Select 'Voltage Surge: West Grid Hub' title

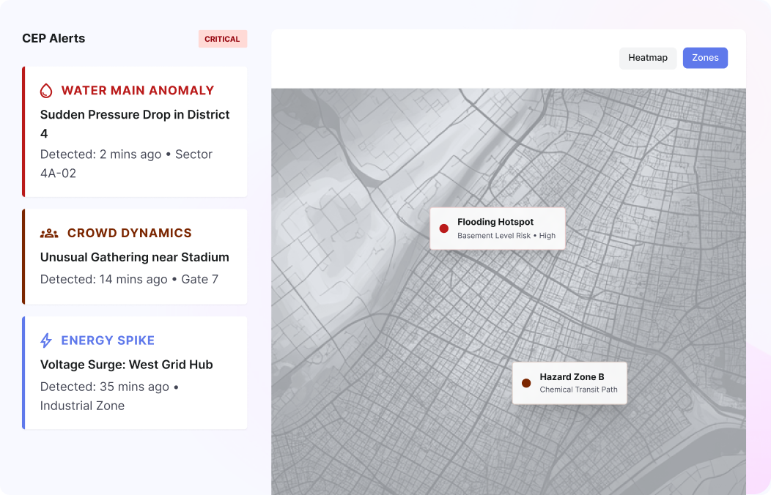(x=126, y=364)
